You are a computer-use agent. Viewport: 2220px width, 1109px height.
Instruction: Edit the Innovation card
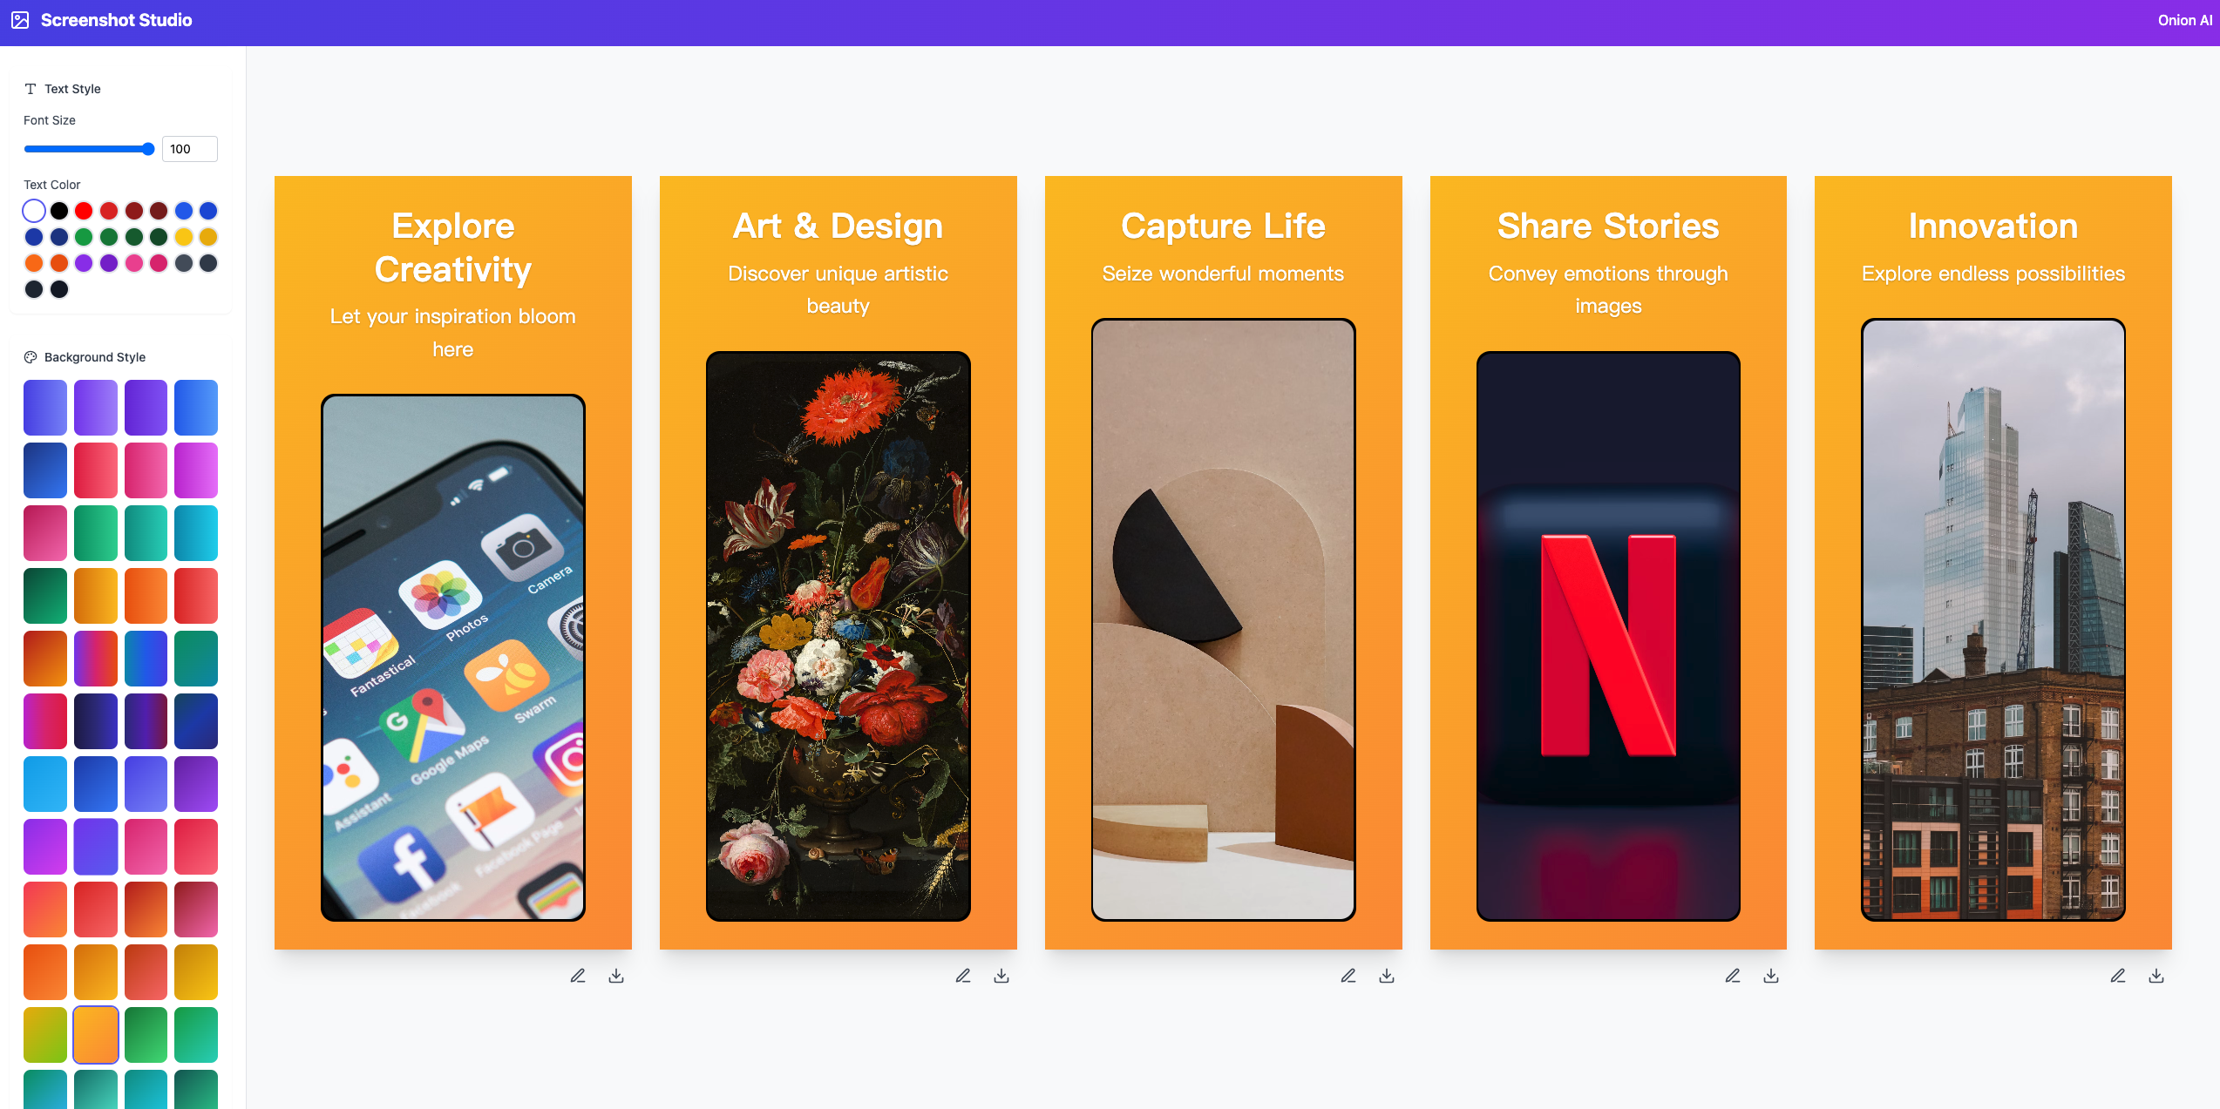(x=2118, y=976)
